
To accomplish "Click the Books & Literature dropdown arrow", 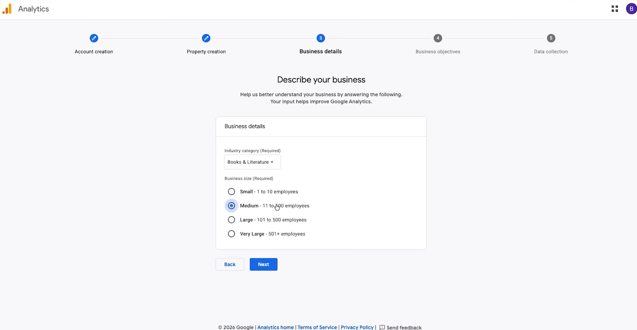I will click(x=272, y=162).
